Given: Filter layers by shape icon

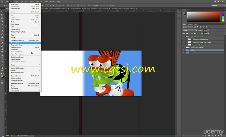Looking at the screenshot, I should (203, 27).
